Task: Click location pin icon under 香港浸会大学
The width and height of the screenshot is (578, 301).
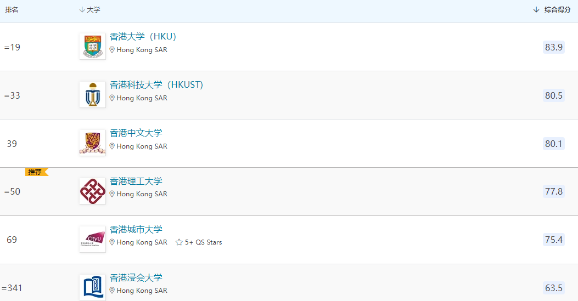Action: pos(112,291)
